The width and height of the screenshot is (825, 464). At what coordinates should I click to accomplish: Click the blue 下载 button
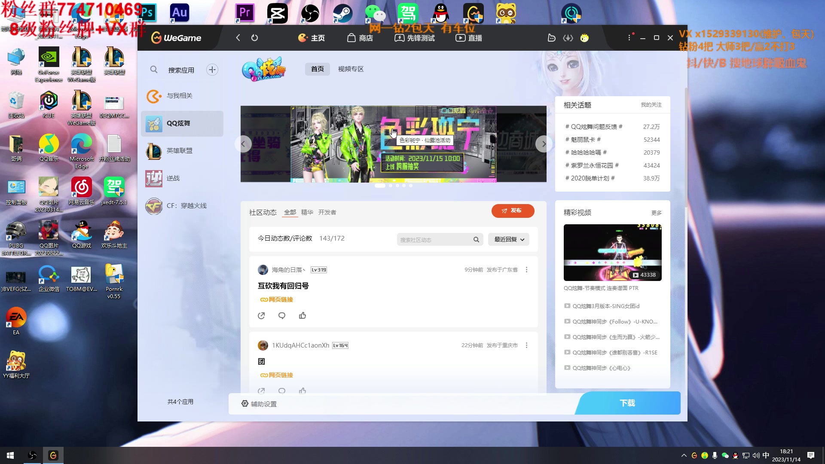[x=627, y=403]
